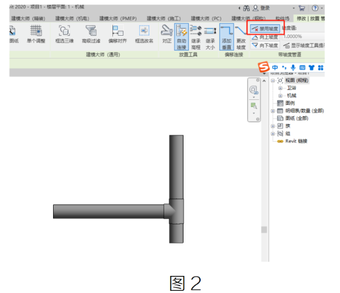The image size is (340, 293).
Task: Select 向上坡度 slope up option
Action: pyautogui.click(x=265, y=37)
